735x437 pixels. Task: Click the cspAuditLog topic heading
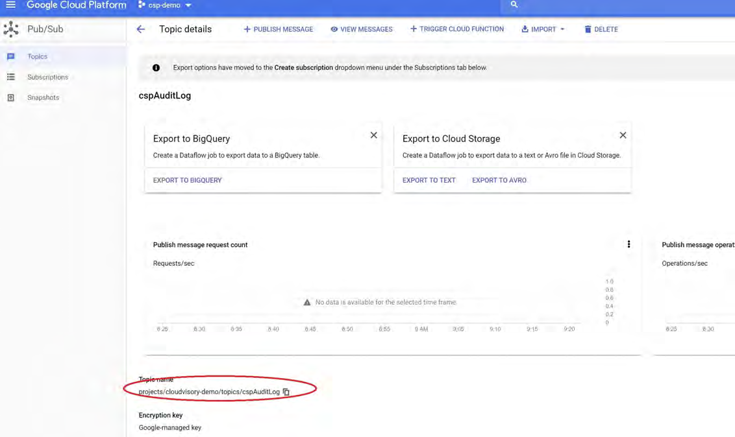(165, 96)
